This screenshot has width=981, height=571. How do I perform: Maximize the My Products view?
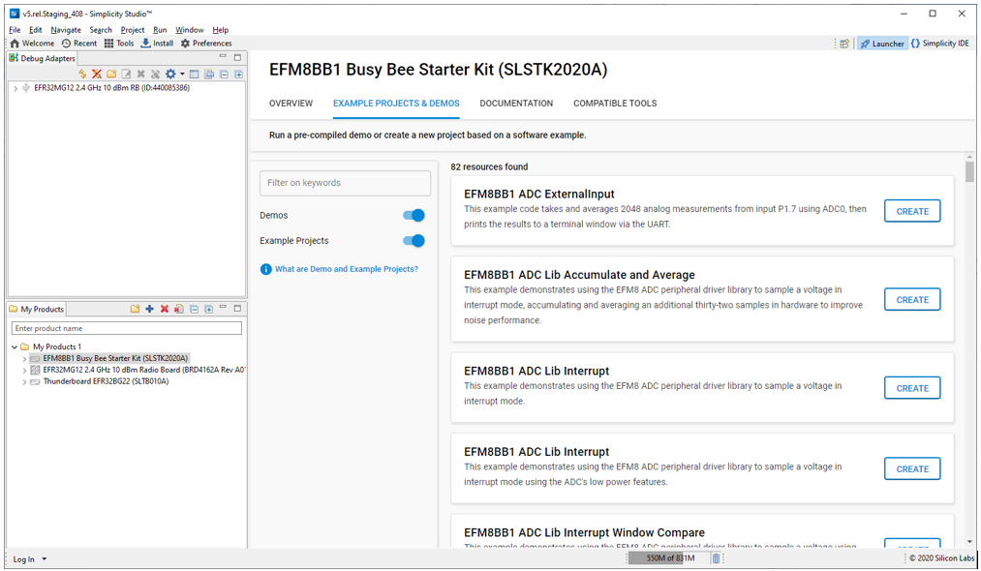pyautogui.click(x=237, y=309)
